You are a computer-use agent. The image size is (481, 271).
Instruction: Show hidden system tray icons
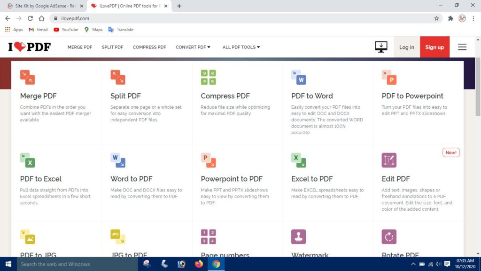click(x=413, y=264)
